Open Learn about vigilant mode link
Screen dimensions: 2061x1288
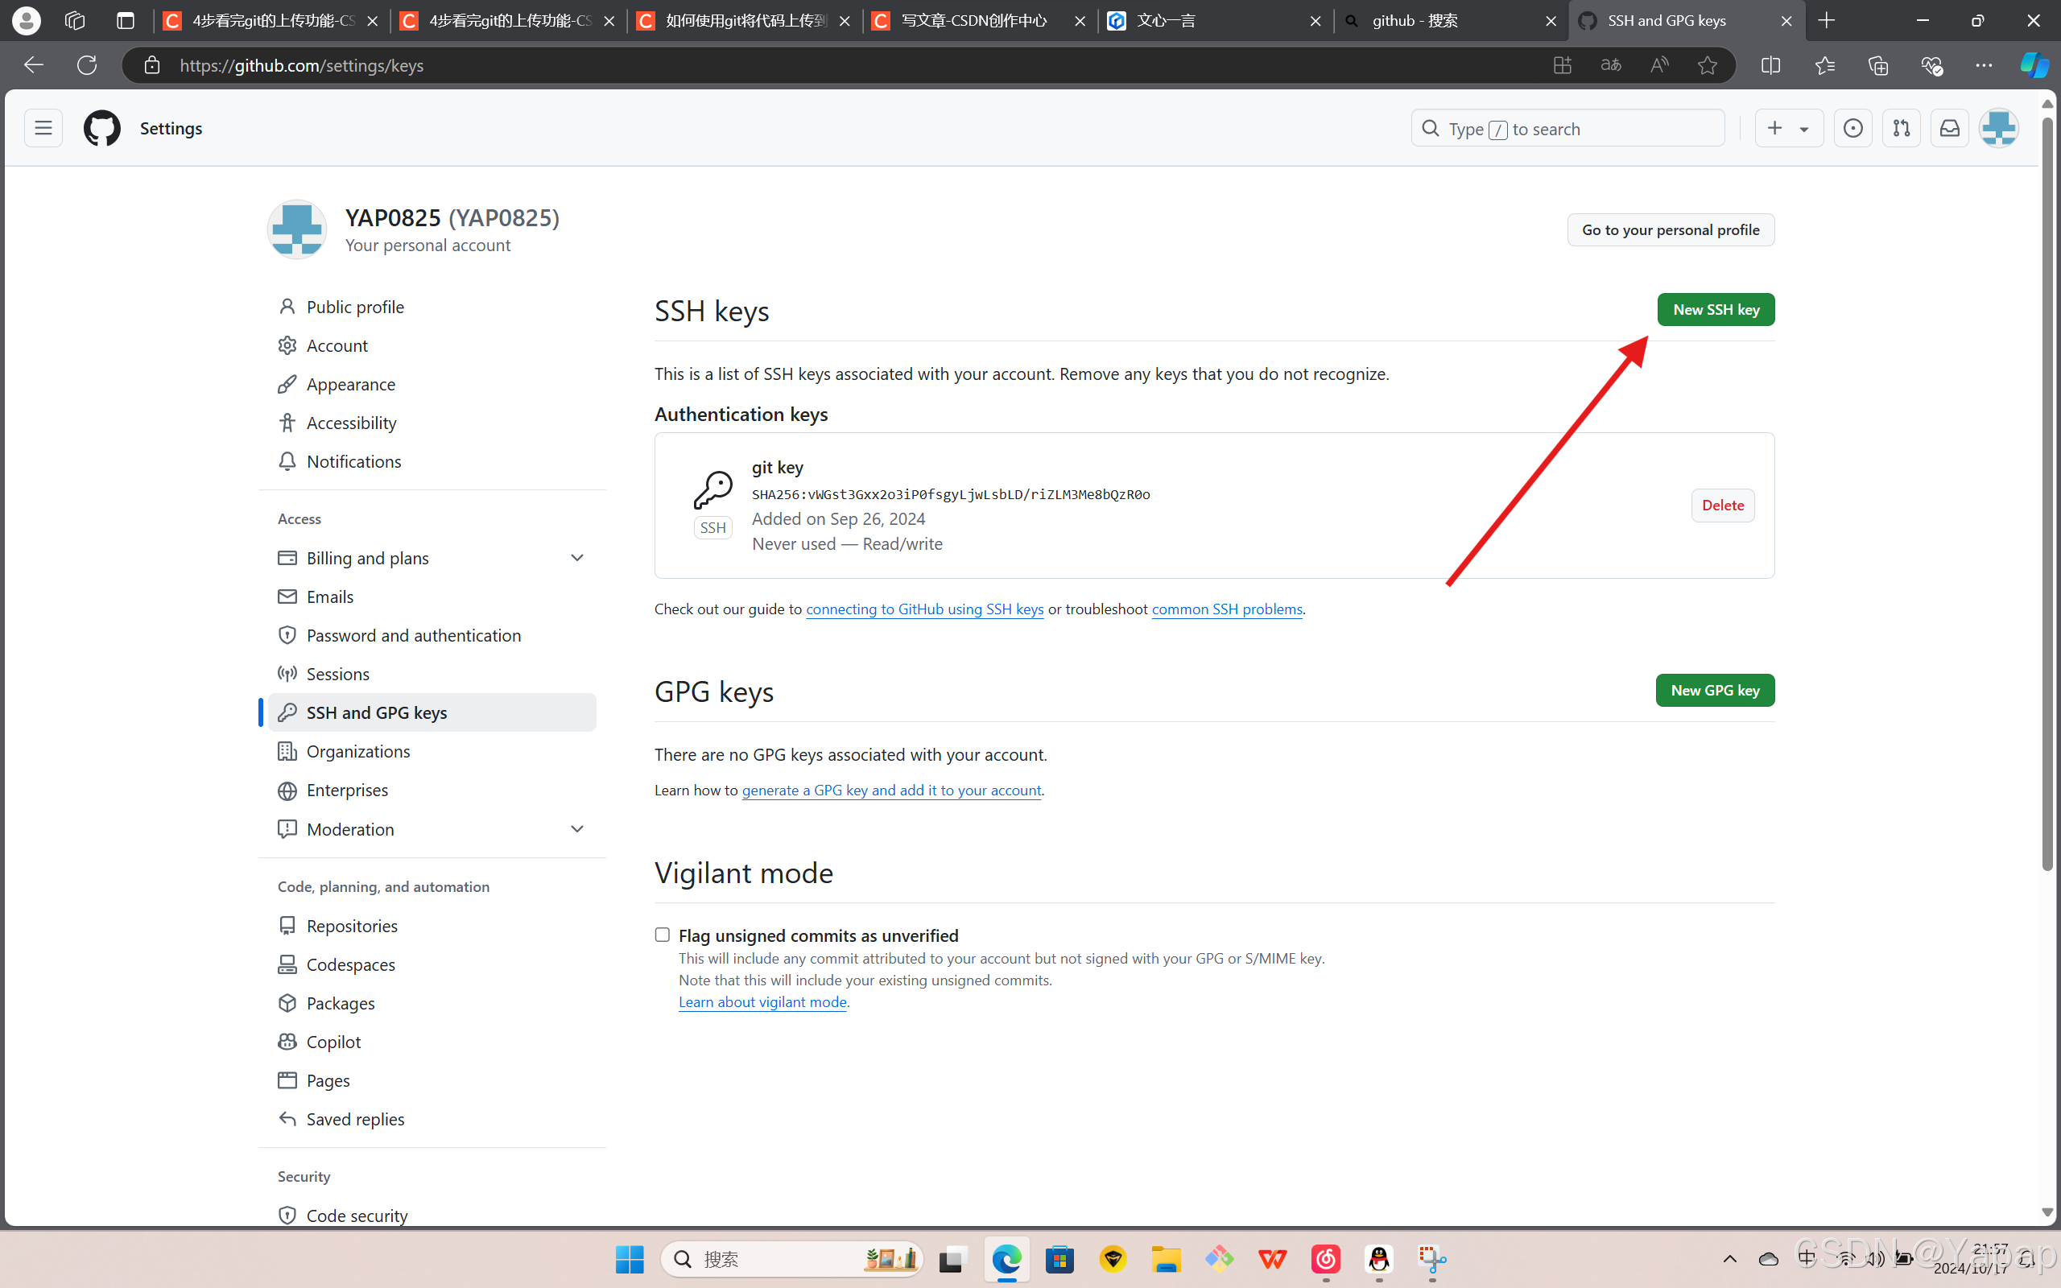tap(762, 1001)
